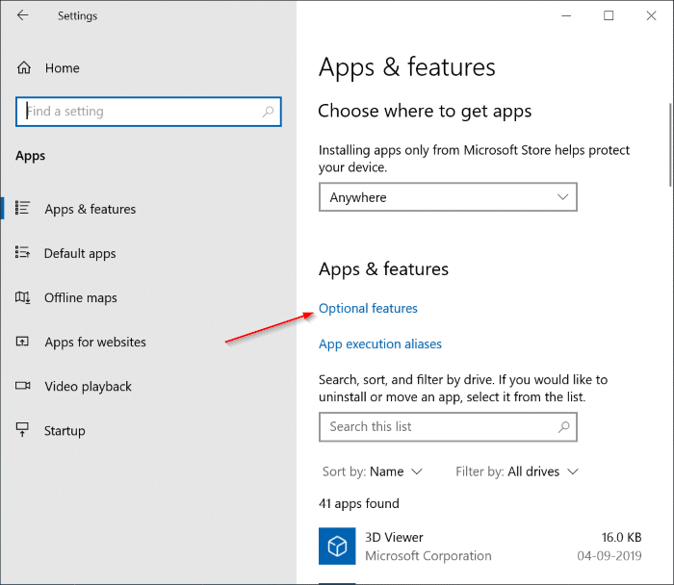Open Offline maps settings
Screen dimensions: 674x585
pyautogui.click(x=80, y=297)
